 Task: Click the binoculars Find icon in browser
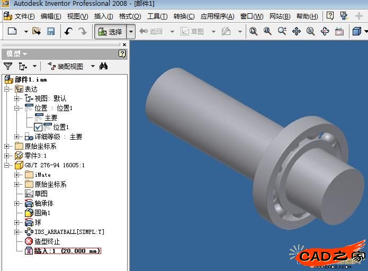click(103, 66)
